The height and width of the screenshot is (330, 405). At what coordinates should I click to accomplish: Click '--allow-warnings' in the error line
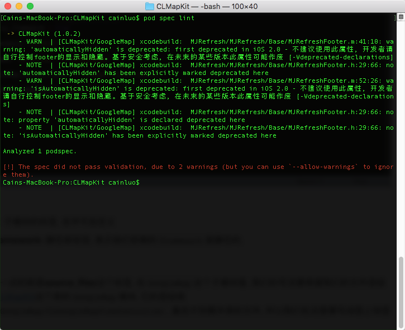[x=323, y=167]
